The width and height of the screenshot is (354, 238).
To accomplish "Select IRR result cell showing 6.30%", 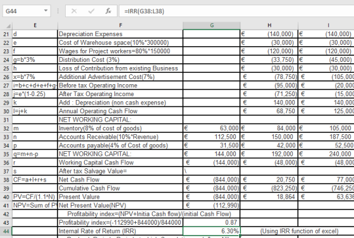I will (212, 231).
